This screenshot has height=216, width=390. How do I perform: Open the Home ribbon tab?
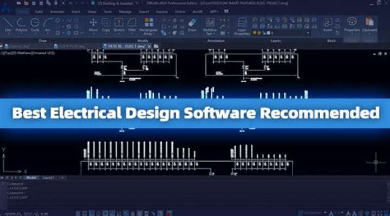point(23,11)
